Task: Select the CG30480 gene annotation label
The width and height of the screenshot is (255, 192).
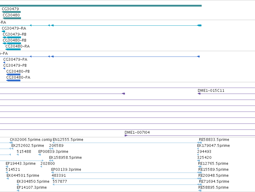Action: point(11,15)
